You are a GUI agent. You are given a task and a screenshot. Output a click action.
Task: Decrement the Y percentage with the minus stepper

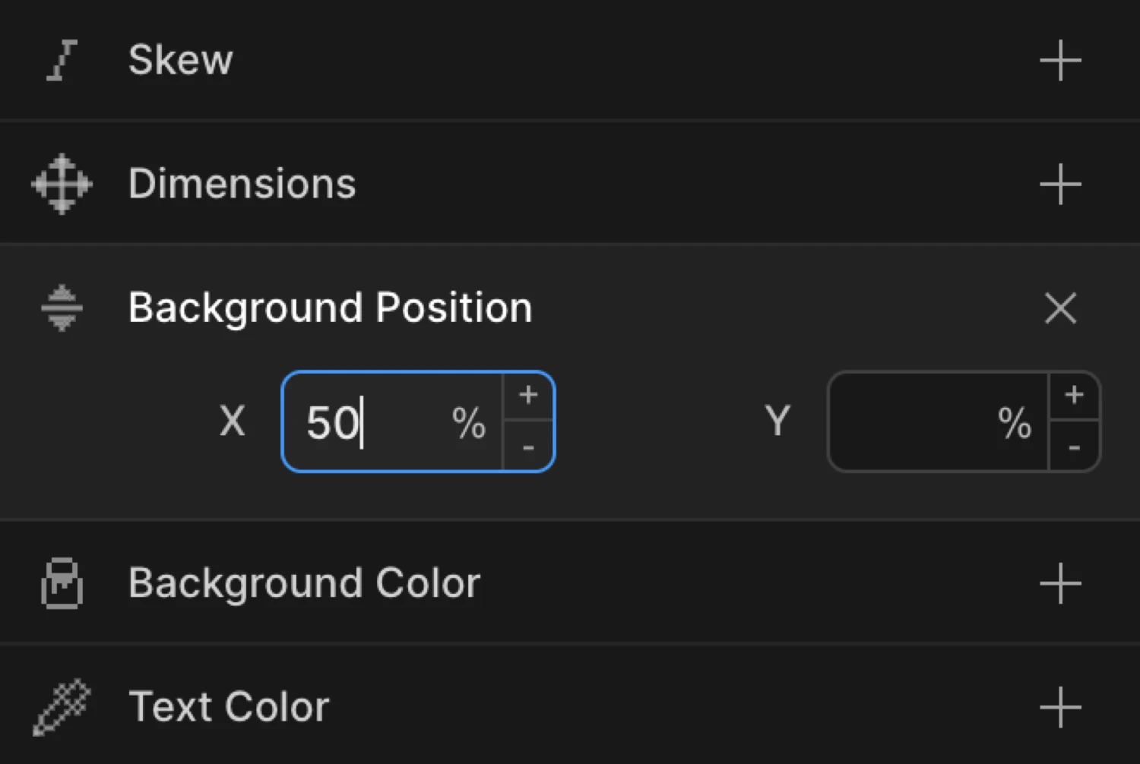coord(1074,449)
